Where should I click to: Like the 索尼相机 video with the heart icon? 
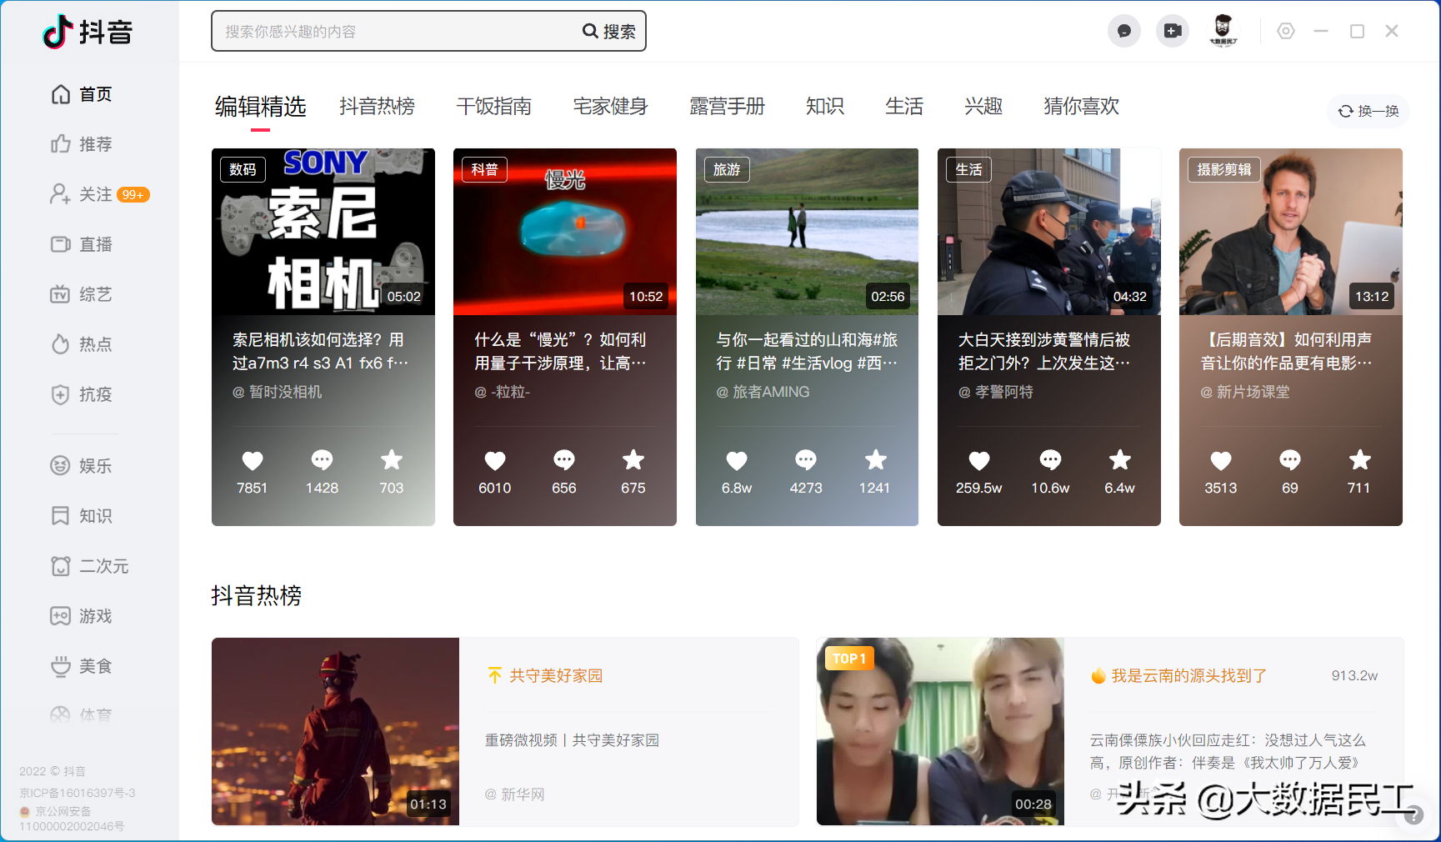pos(253,461)
